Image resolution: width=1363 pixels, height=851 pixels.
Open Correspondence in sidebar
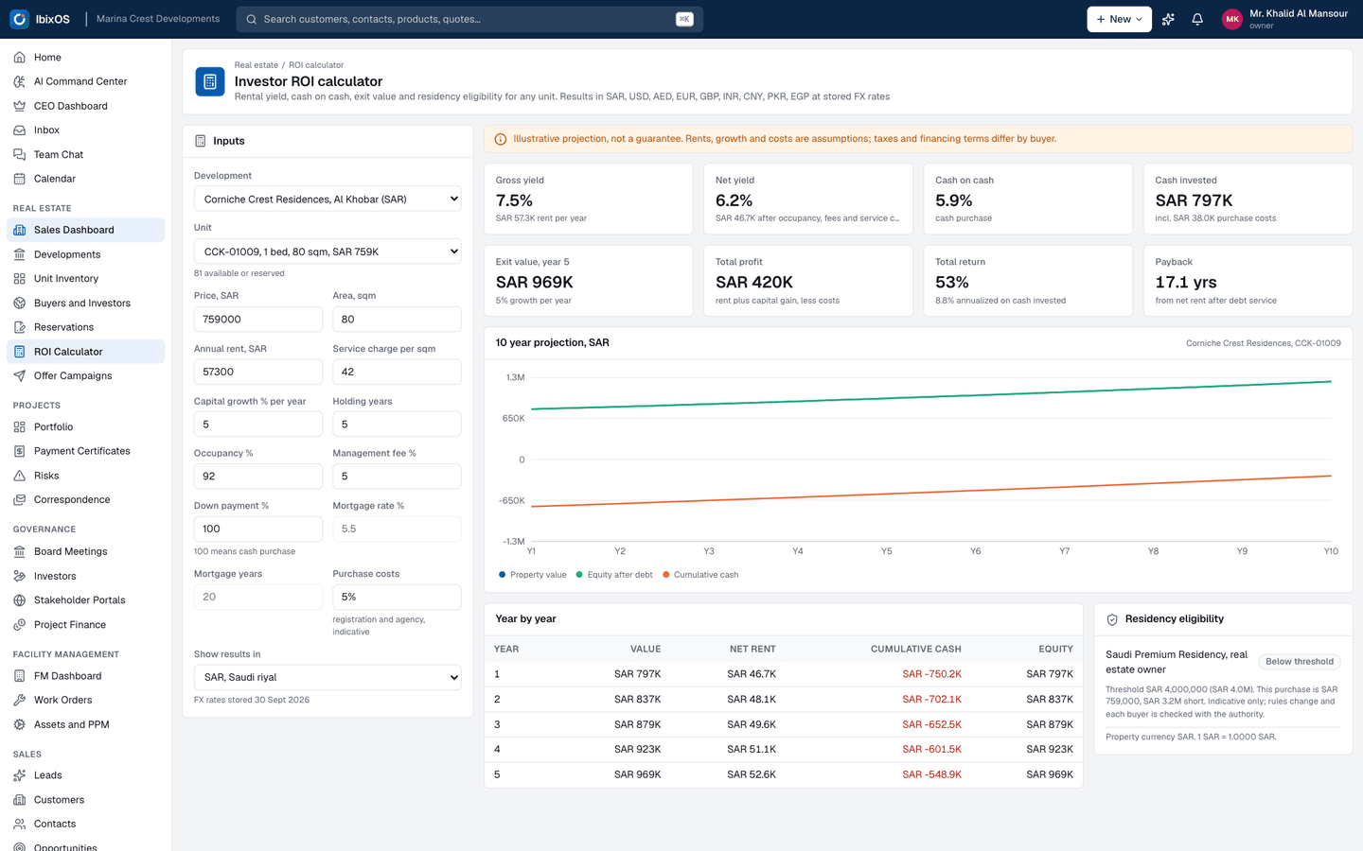[x=86, y=500]
